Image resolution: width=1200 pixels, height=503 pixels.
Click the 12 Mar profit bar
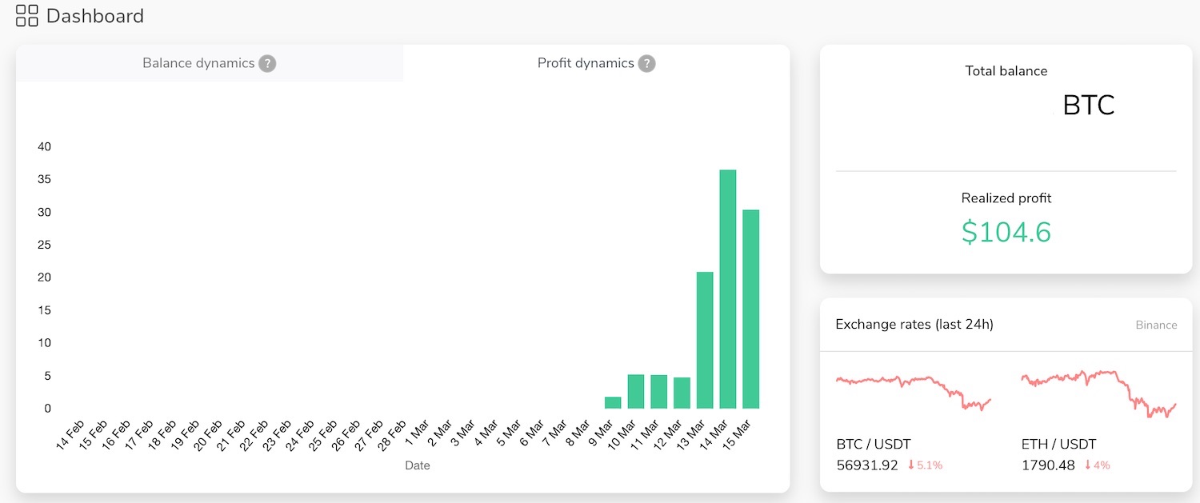tap(682, 393)
